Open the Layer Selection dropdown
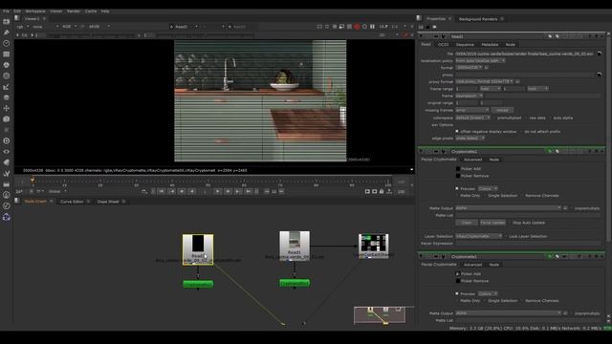 click(x=479, y=236)
